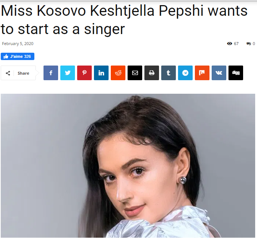Share via the Telegram icon
This screenshot has width=257, height=238.
point(185,73)
